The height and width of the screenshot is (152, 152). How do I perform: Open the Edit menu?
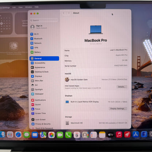pos(14,7)
